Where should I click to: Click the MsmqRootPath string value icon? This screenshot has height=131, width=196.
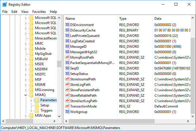pyautogui.click(x=67, y=57)
